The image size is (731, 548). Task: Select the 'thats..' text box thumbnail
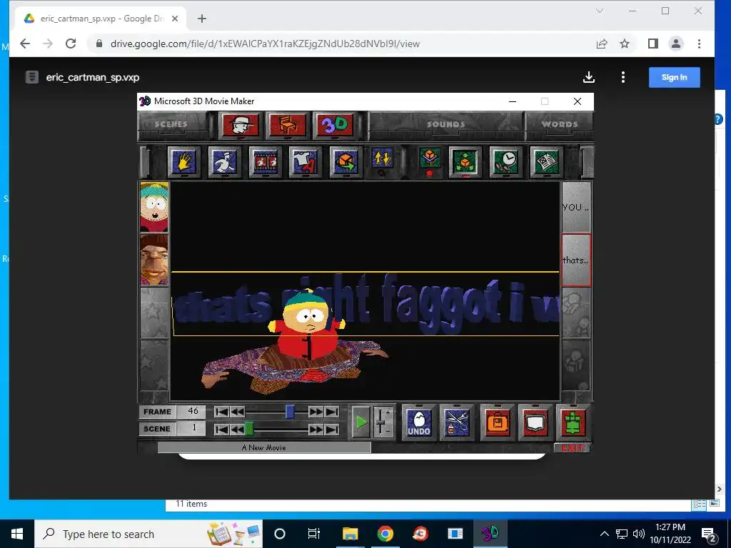coord(576,260)
